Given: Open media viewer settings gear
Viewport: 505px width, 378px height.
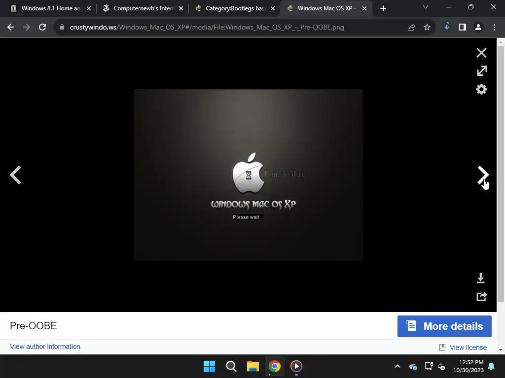Looking at the screenshot, I should click(481, 89).
